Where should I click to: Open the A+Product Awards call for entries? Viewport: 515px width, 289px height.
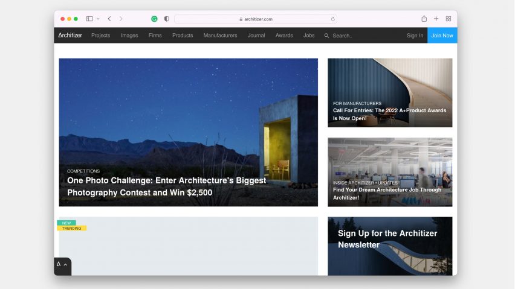tap(389, 115)
